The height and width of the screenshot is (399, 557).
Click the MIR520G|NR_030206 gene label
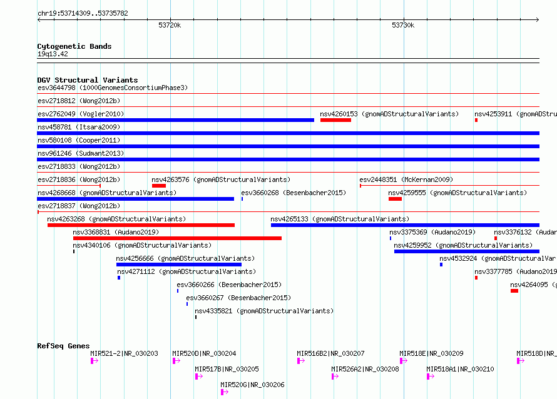[252, 385]
